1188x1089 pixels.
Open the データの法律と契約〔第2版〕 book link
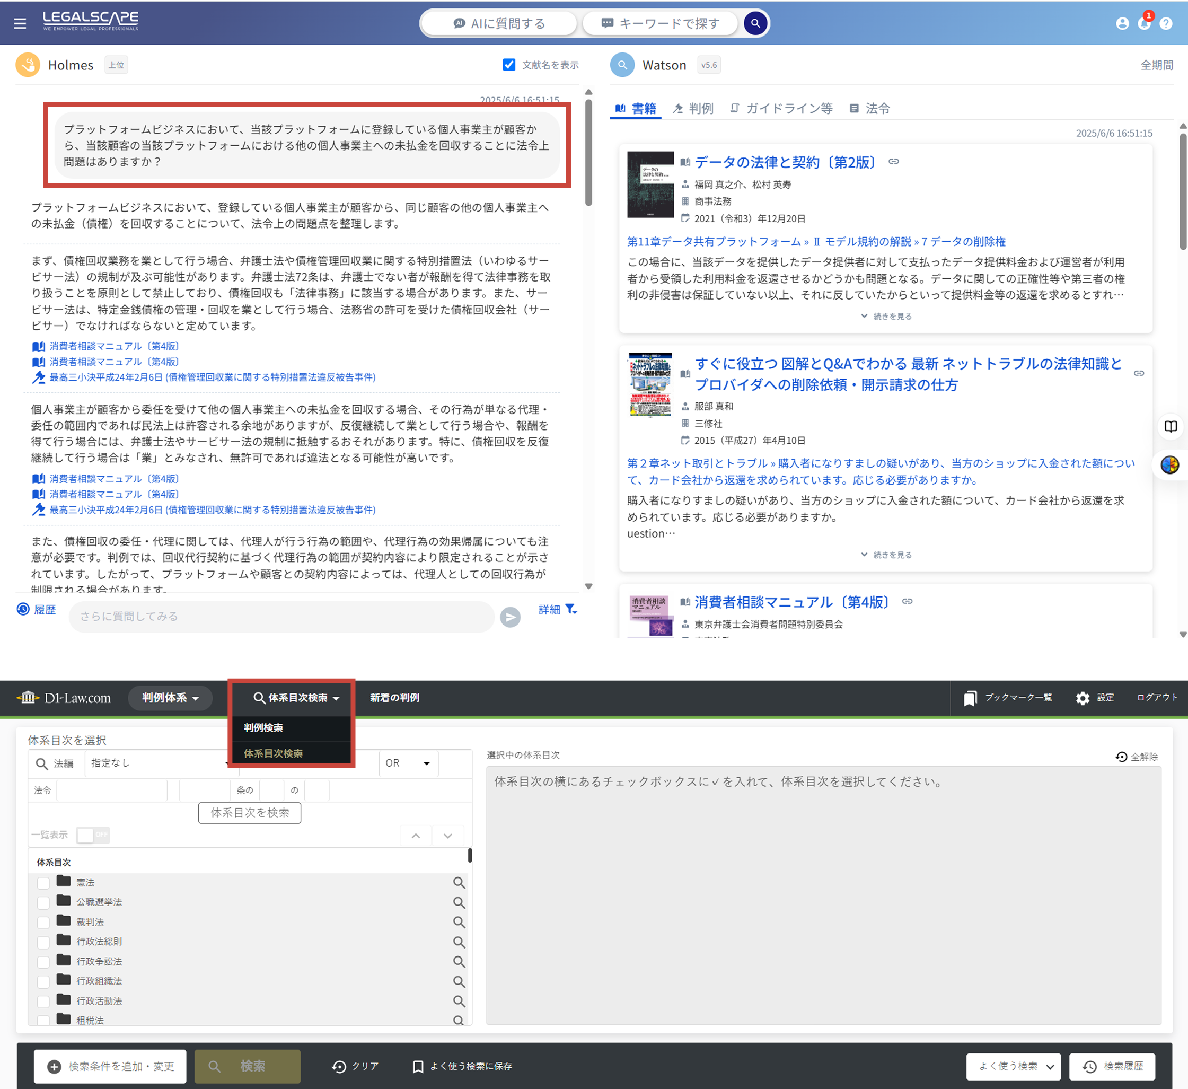(x=785, y=162)
